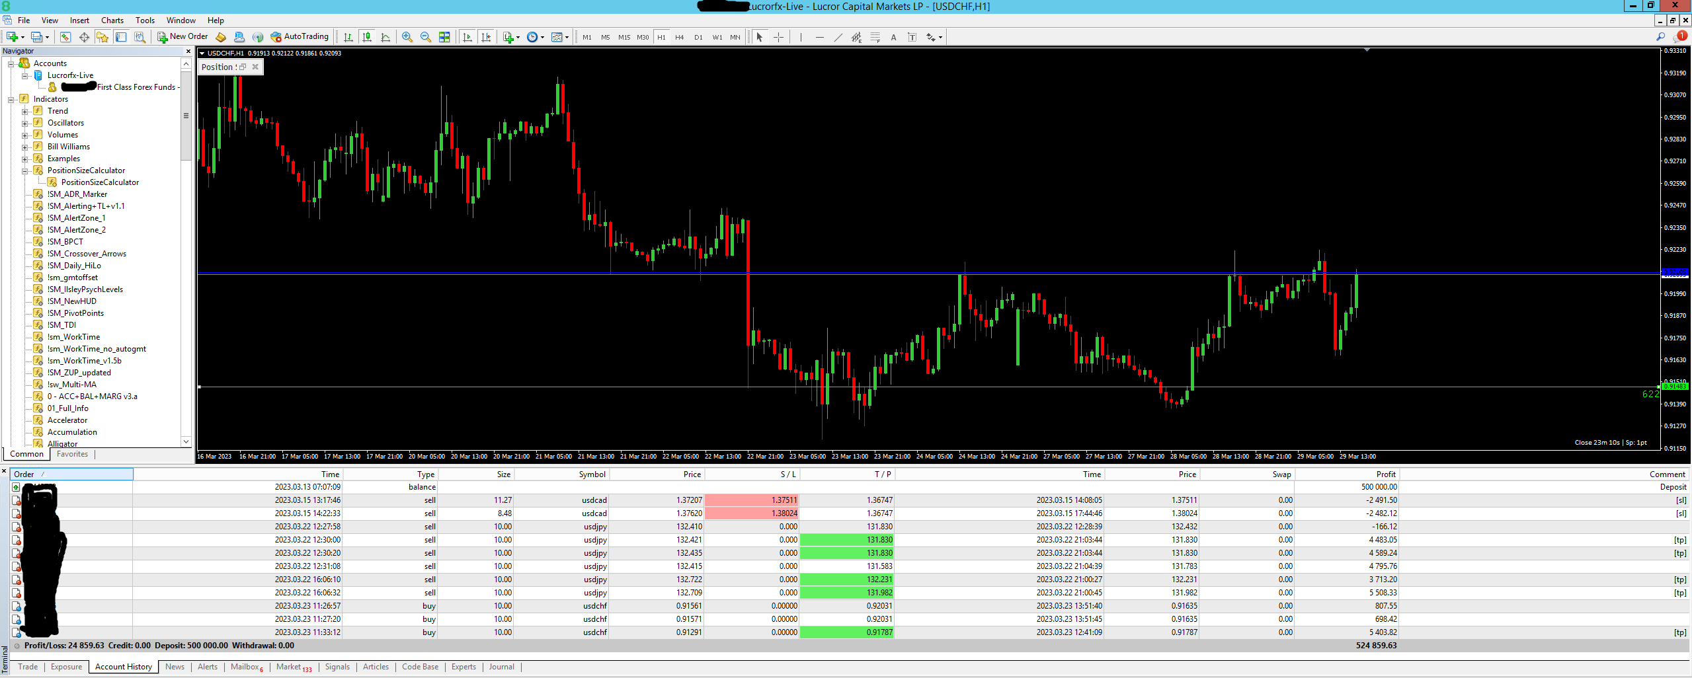1692x678 pixels.
Task: Open the Arrows objects dropdown
Action: click(x=934, y=37)
